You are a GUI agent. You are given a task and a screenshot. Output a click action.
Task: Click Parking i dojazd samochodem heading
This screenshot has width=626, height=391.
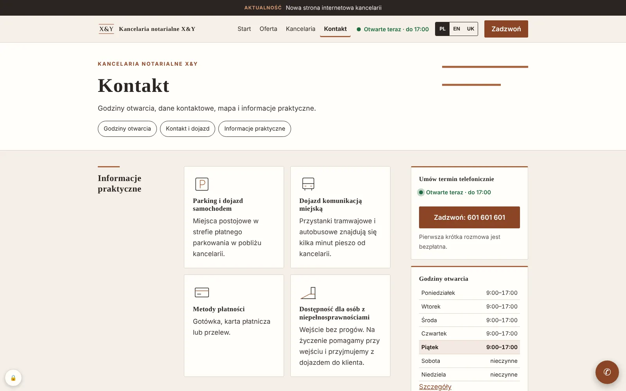[x=218, y=204]
